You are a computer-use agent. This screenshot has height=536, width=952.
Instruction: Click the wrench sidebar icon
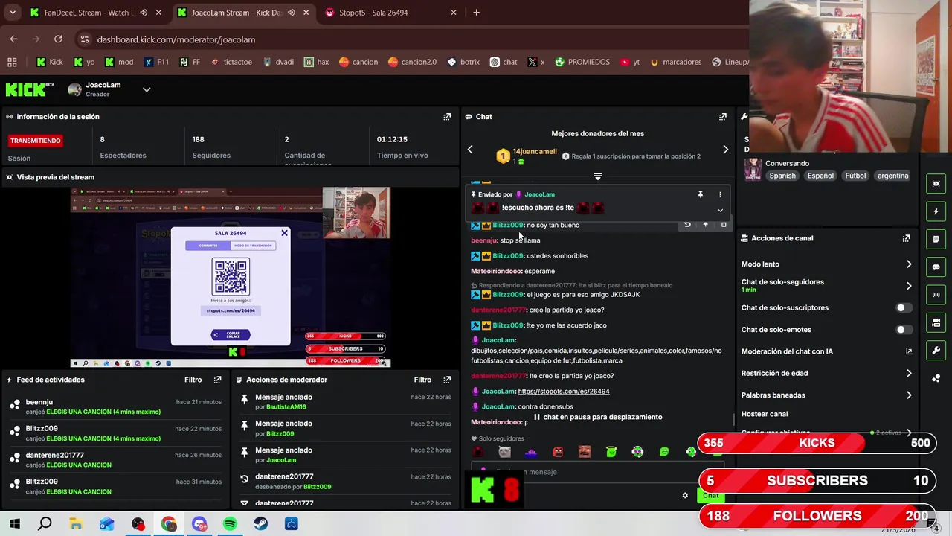tap(936, 350)
